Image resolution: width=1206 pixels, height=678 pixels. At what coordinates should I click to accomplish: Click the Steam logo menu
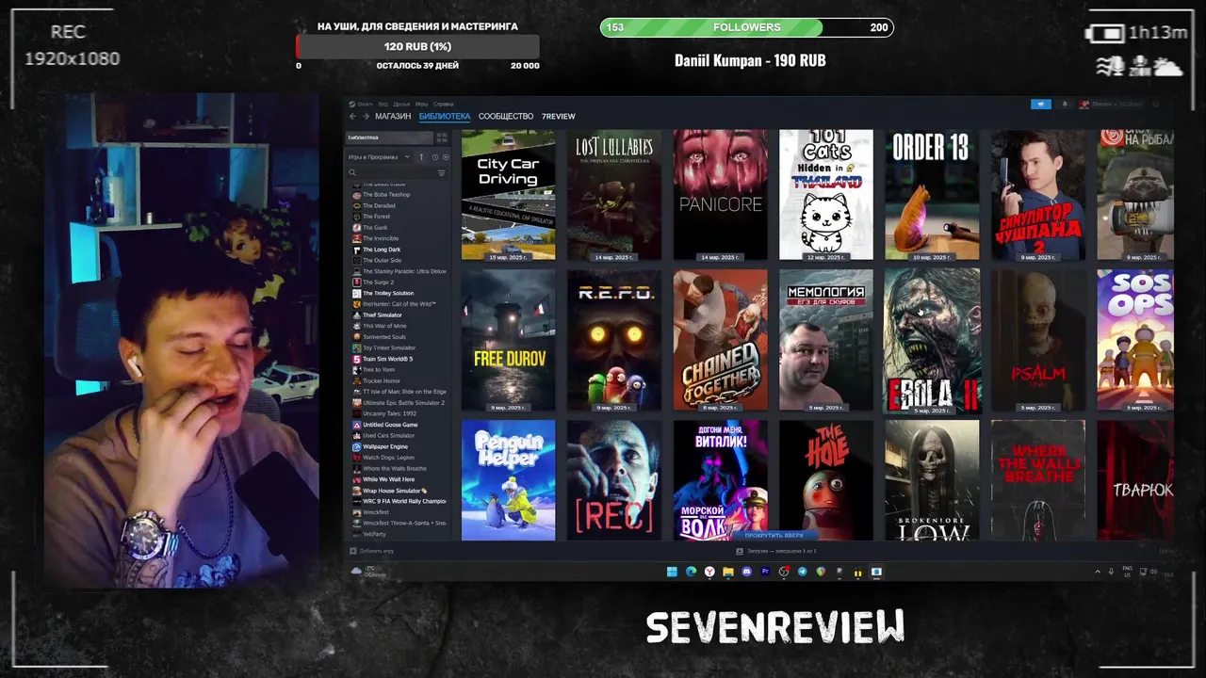tap(362, 104)
